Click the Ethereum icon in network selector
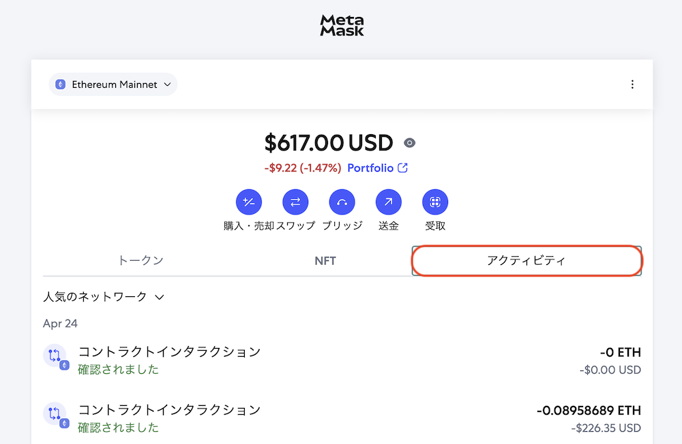 [61, 84]
